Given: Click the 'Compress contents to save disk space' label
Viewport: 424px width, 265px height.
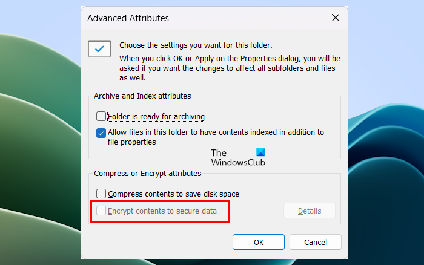Looking at the screenshot, I should click(x=173, y=194).
